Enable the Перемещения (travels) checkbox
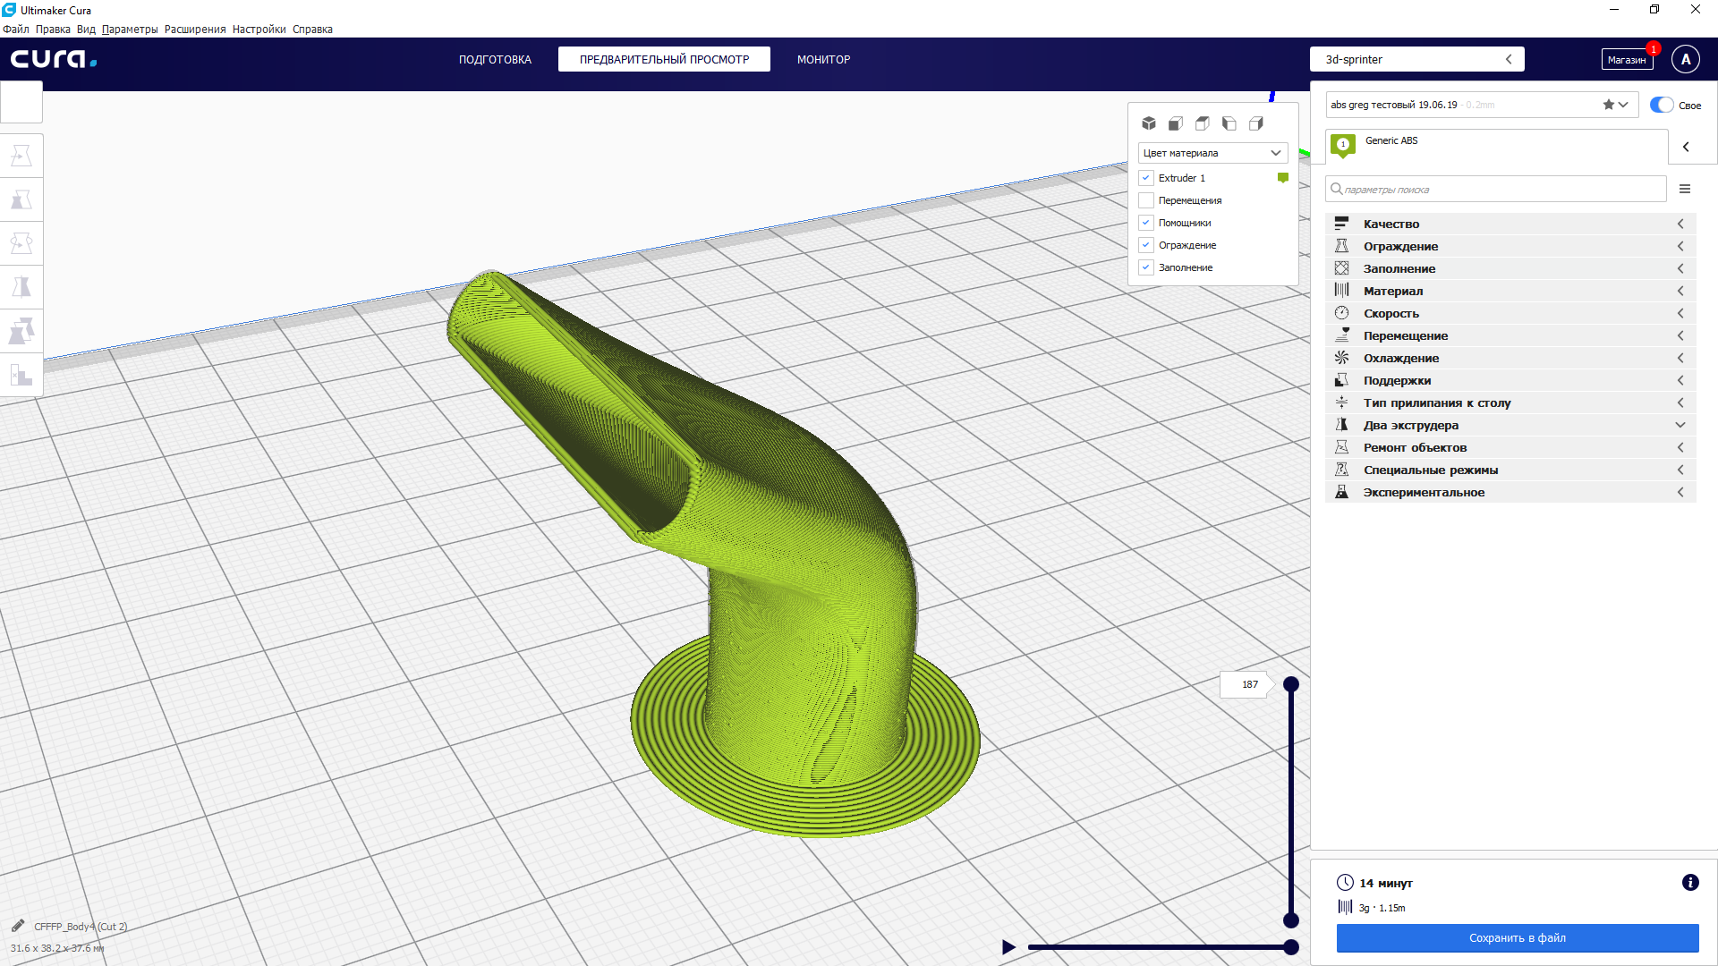 [1146, 200]
